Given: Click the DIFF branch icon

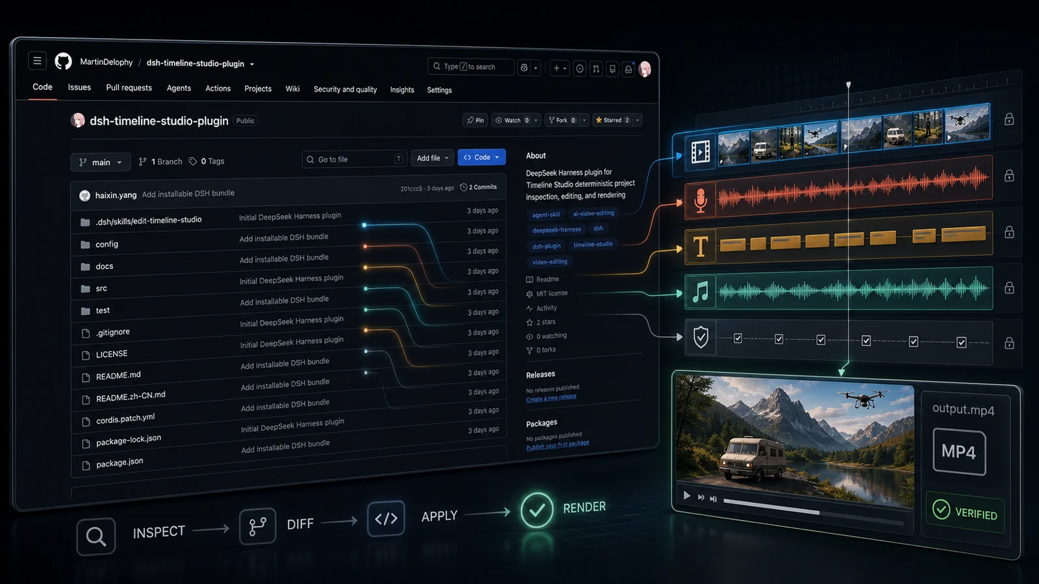Looking at the screenshot, I should 257,526.
